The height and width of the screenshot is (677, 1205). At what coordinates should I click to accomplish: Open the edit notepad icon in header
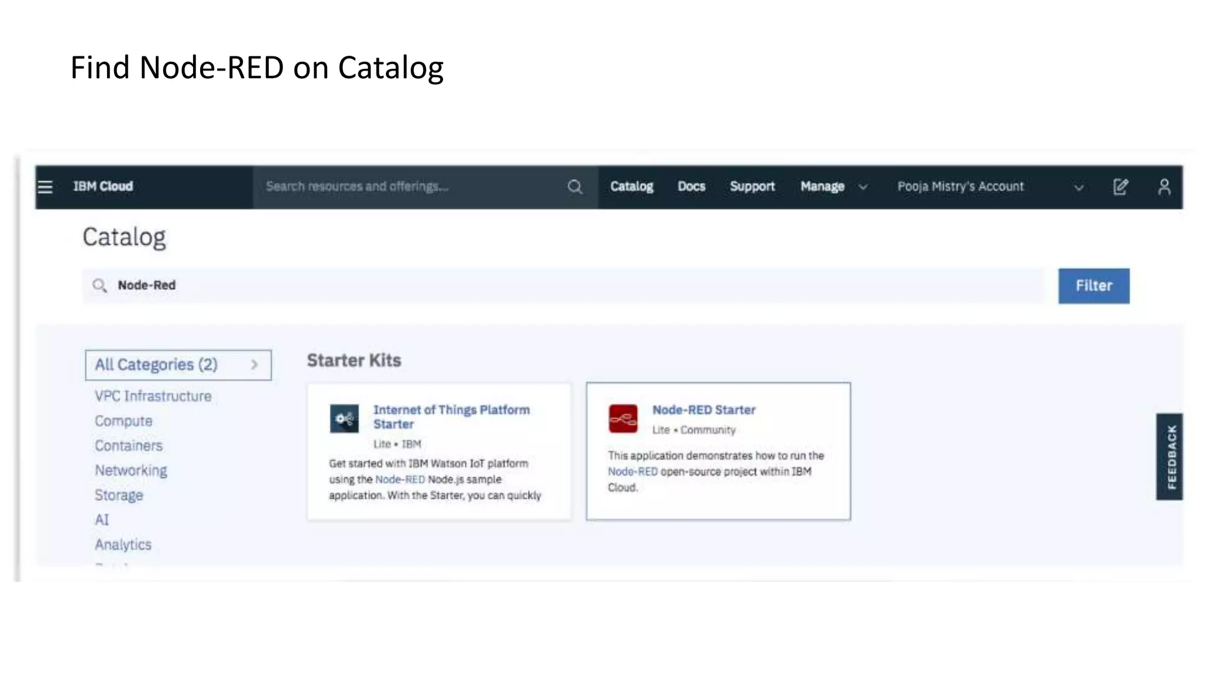1121,187
